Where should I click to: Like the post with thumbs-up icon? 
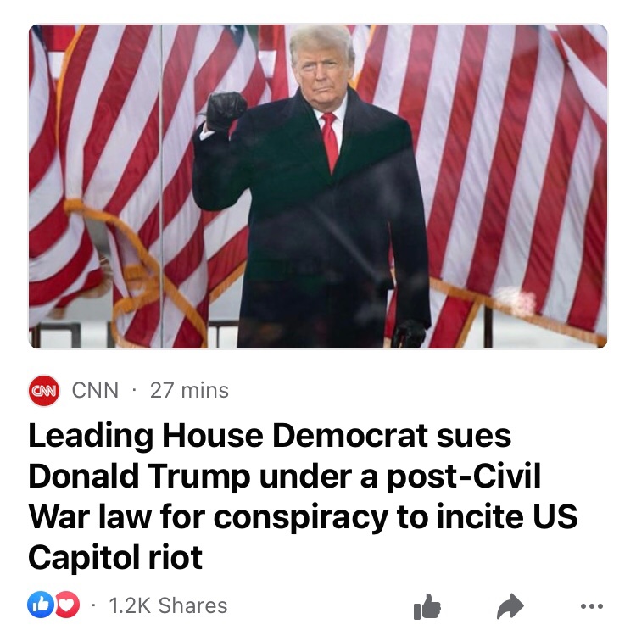point(427,606)
